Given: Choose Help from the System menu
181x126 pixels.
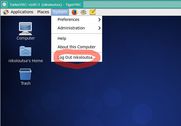Looking at the screenshot, I should click(x=62, y=38).
